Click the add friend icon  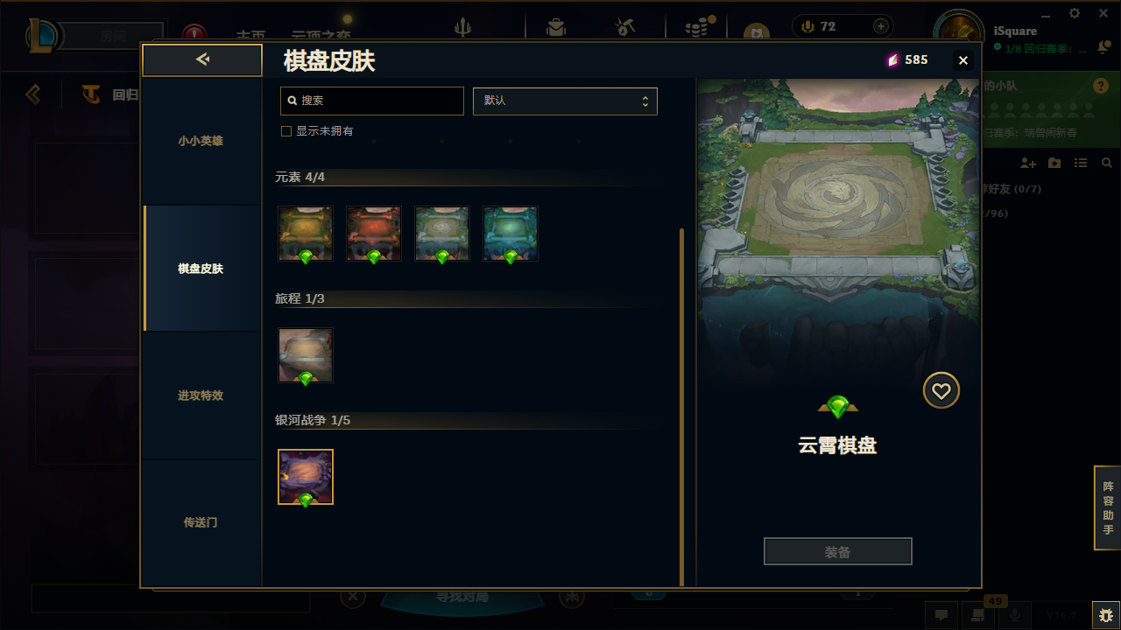(x=1028, y=164)
